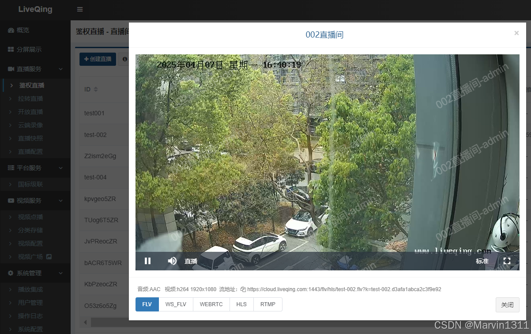This screenshot has height=334, width=531.
Task: Open 鉴权直播 in the sidebar
Action: (x=35, y=85)
